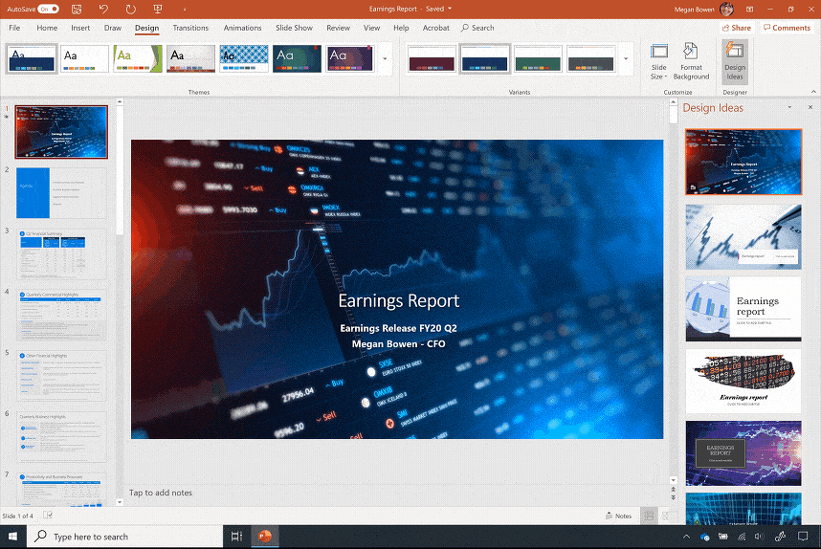
Task: Select slide 3 thumbnail in panel
Action: 61,253
